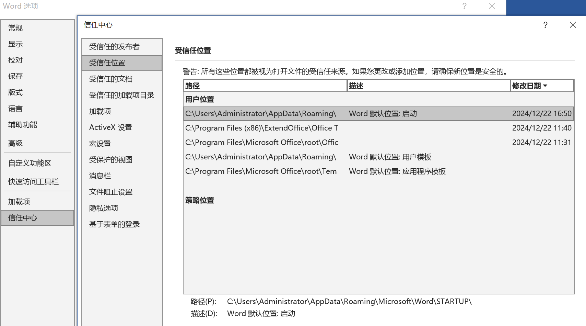Open 显示 options category

coord(37,44)
